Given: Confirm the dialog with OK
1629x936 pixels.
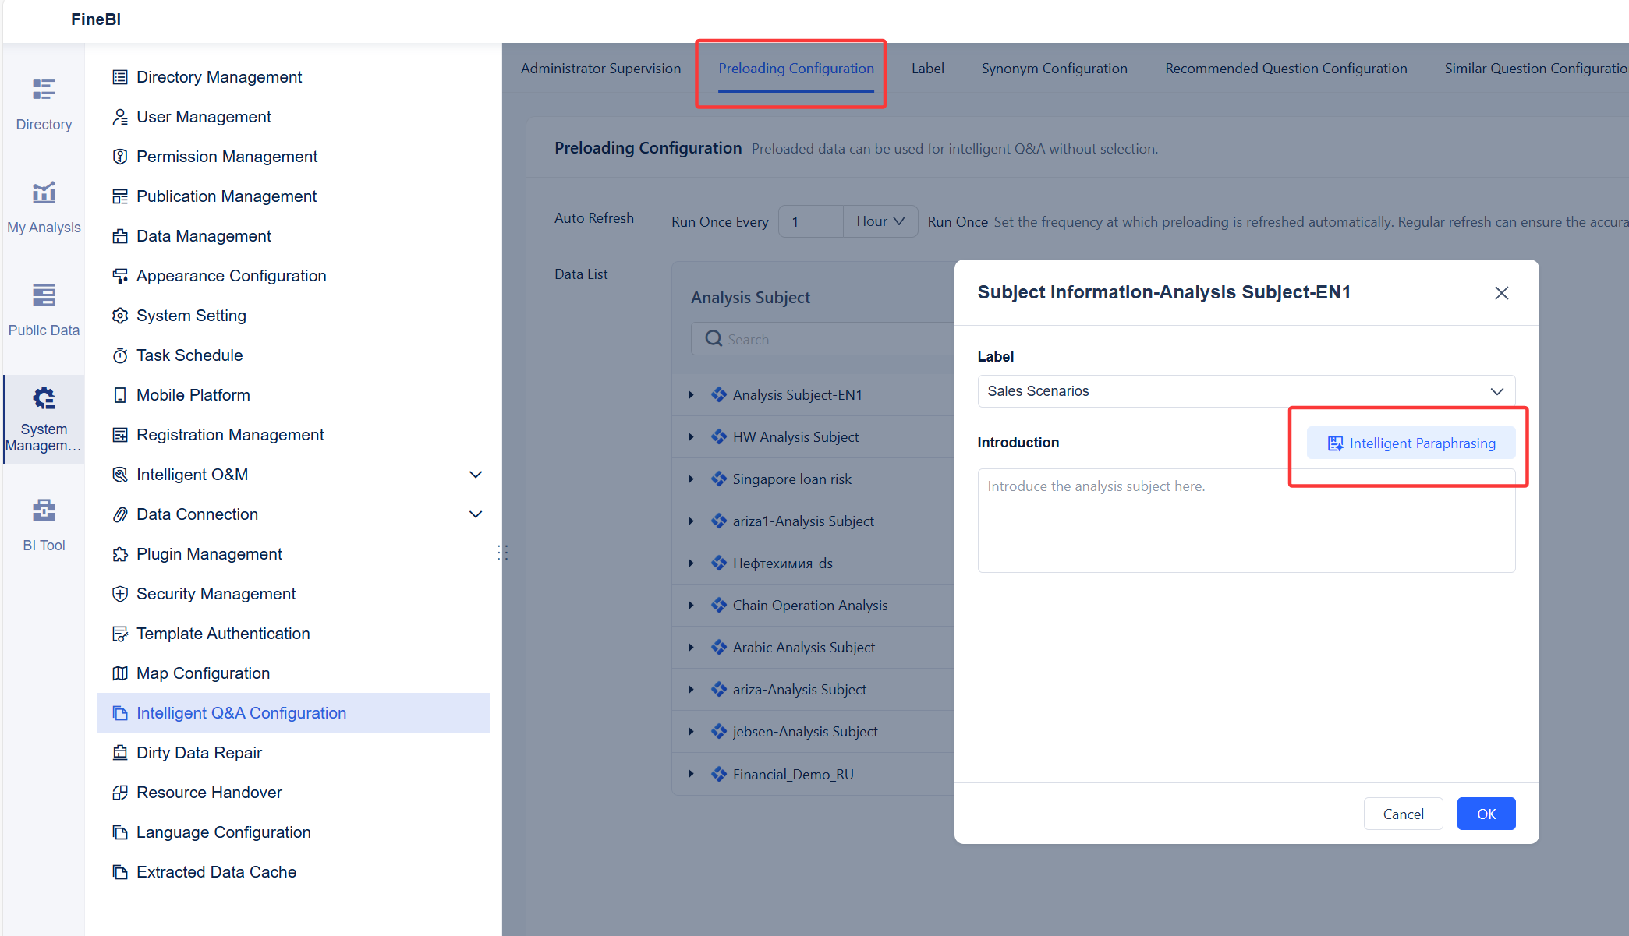Looking at the screenshot, I should [1486, 813].
